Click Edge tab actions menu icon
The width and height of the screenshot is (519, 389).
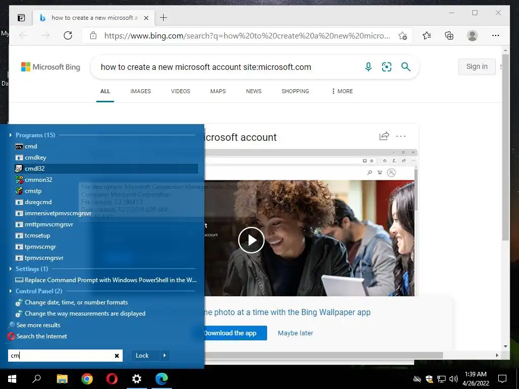(x=21, y=18)
